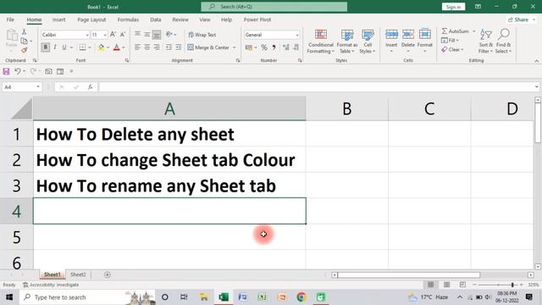Open the File tab
The width and height of the screenshot is (542, 305).
[x=10, y=19]
